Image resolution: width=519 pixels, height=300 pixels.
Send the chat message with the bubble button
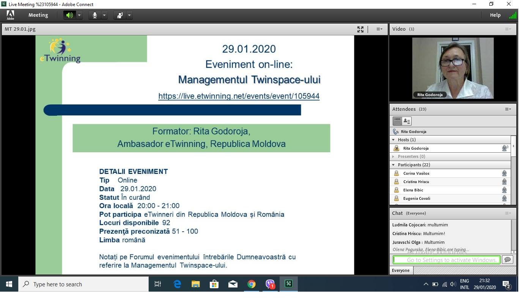point(508,260)
